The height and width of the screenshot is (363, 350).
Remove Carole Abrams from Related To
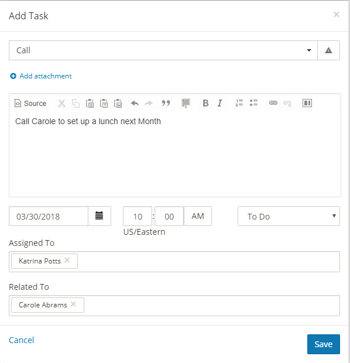[73, 304]
